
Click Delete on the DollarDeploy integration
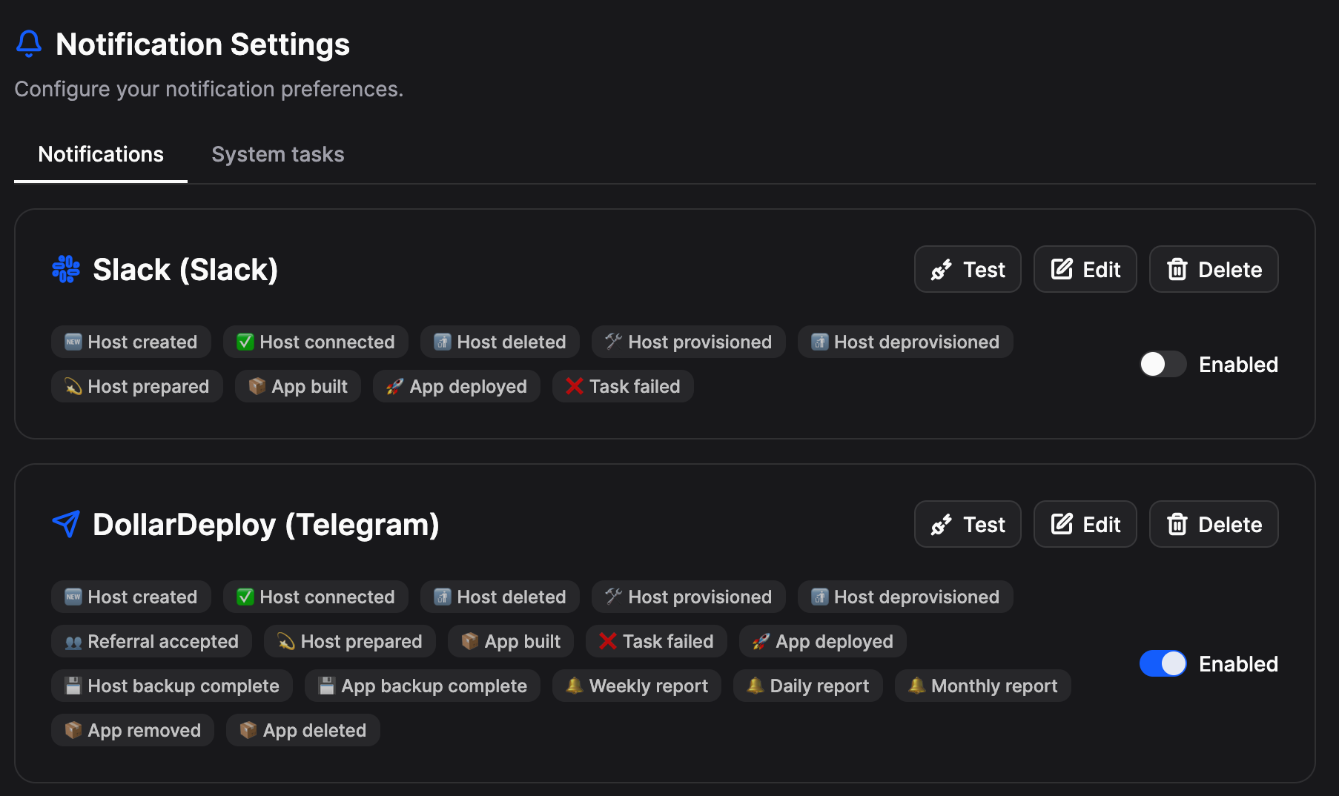1213,524
